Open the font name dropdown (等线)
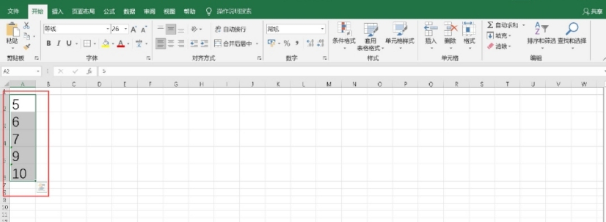The image size is (606, 222). point(108,29)
